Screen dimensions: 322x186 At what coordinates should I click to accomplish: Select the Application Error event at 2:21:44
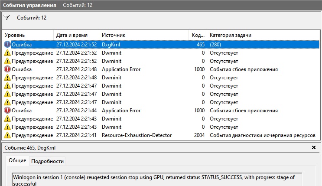click(x=121, y=111)
